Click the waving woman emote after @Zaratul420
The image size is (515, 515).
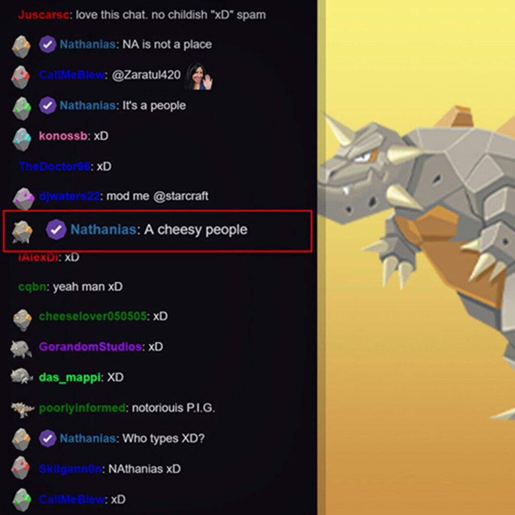(x=198, y=76)
